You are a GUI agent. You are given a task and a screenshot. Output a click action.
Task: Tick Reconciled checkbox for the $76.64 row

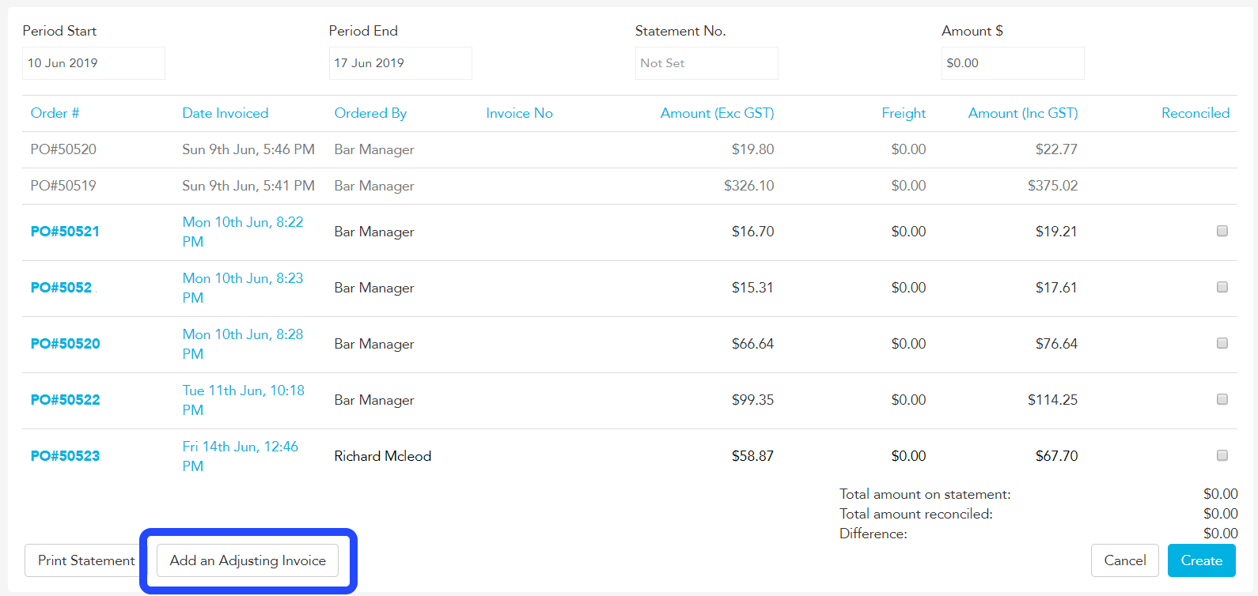pyautogui.click(x=1222, y=343)
